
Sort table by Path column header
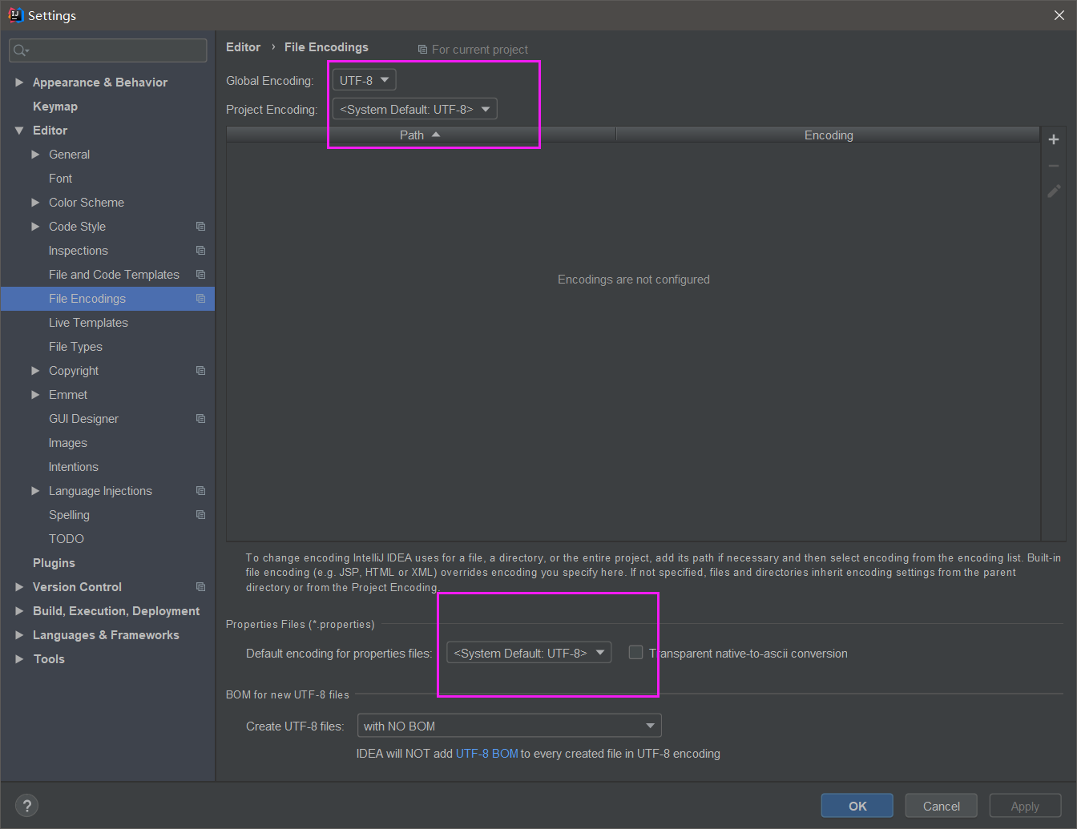point(421,135)
